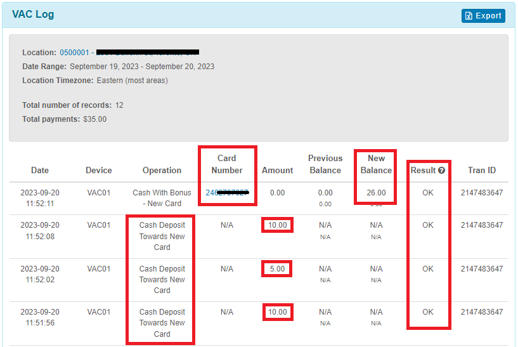Click the Cash With Bonus - New Card operation
This screenshot has height=347, width=518.
coord(162,198)
